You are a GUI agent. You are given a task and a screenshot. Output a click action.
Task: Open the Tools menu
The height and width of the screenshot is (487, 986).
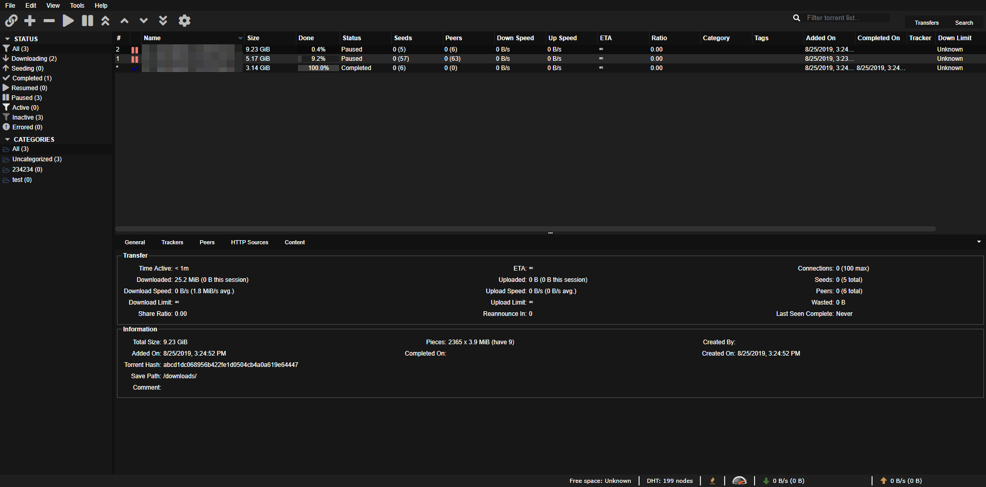tap(77, 6)
